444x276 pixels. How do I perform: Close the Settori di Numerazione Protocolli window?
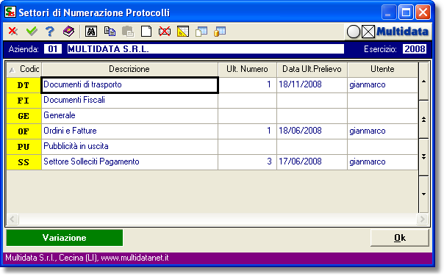click(423, 12)
